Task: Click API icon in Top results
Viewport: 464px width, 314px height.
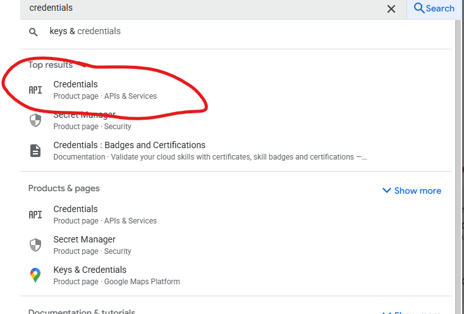Action: (x=35, y=90)
